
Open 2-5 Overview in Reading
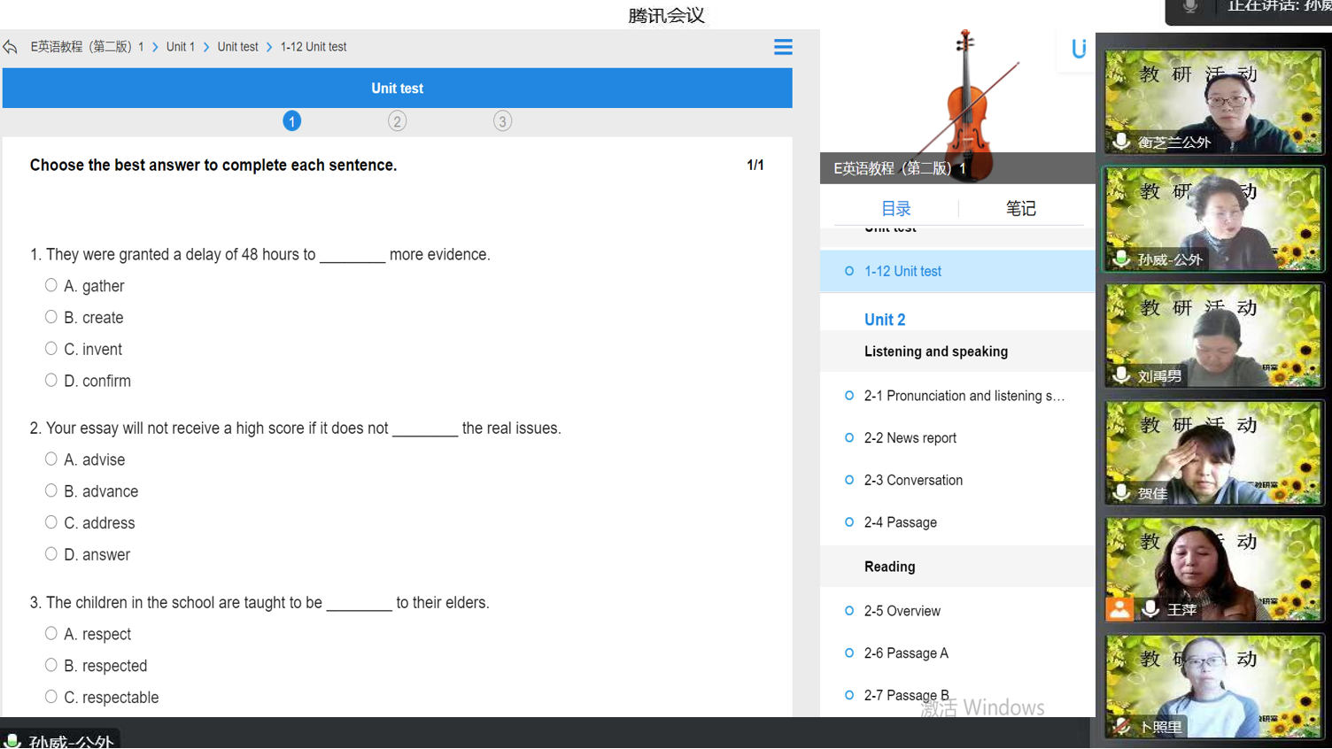coord(902,611)
